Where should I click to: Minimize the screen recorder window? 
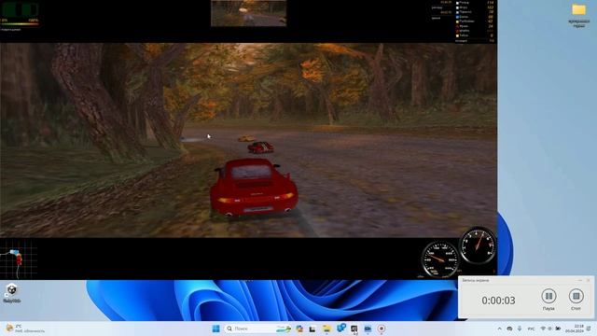(x=579, y=280)
